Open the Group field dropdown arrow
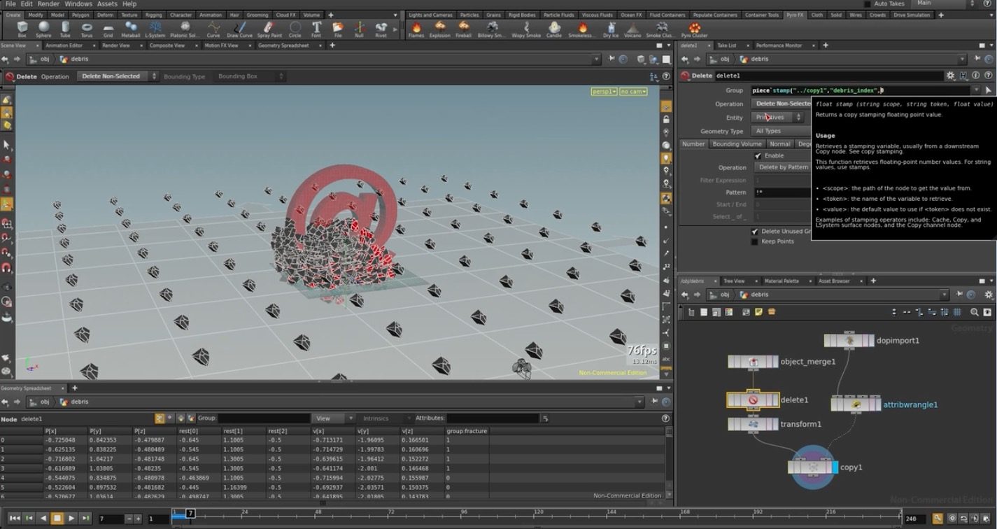 pyautogui.click(x=976, y=90)
